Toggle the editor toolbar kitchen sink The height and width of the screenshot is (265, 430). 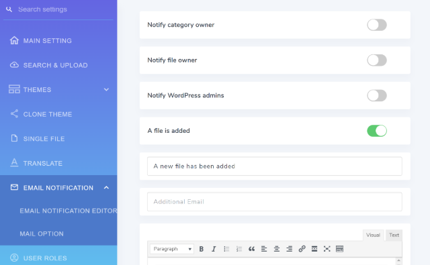pyautogui.click(x=339, y=249)
